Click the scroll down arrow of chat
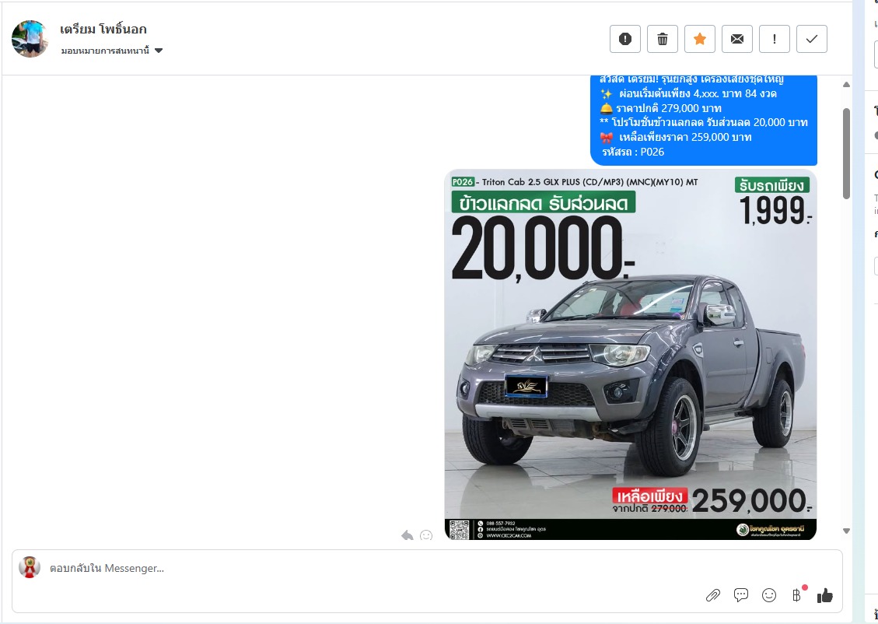 846,531
